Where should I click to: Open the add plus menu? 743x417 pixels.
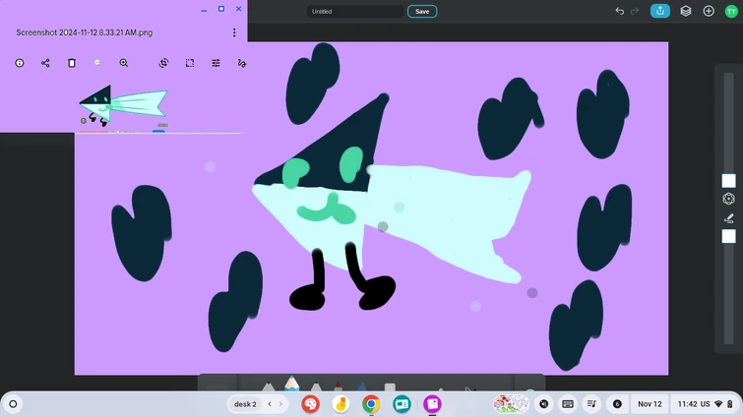pos(709,11)
